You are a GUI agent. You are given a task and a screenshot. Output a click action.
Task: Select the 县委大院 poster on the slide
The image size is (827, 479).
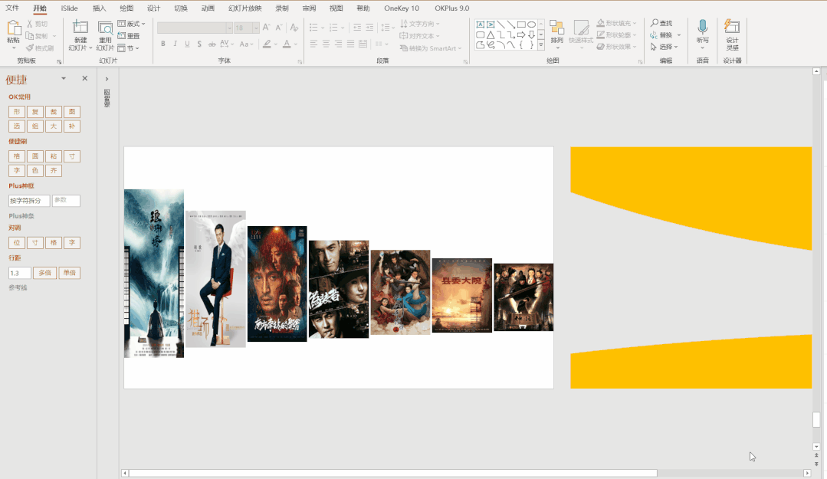[x=462, y=295]
